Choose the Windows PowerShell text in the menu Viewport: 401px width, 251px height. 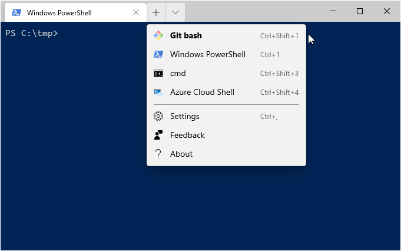pyautogui.click(x=207, y=54)
